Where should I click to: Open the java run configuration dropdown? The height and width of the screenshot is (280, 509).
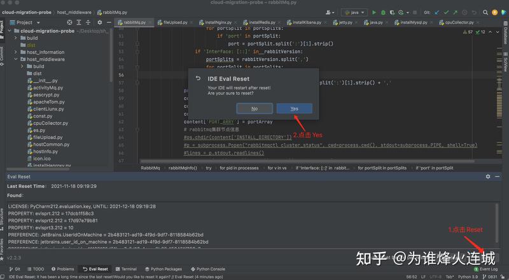[354, 12]
